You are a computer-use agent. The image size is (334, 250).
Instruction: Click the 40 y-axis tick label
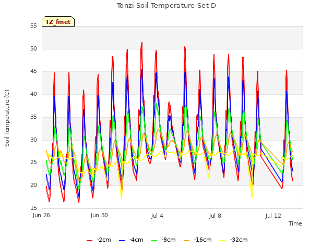click(x=33, y=94)
